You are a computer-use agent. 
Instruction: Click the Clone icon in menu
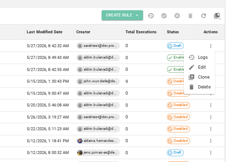tap(192, 77)
